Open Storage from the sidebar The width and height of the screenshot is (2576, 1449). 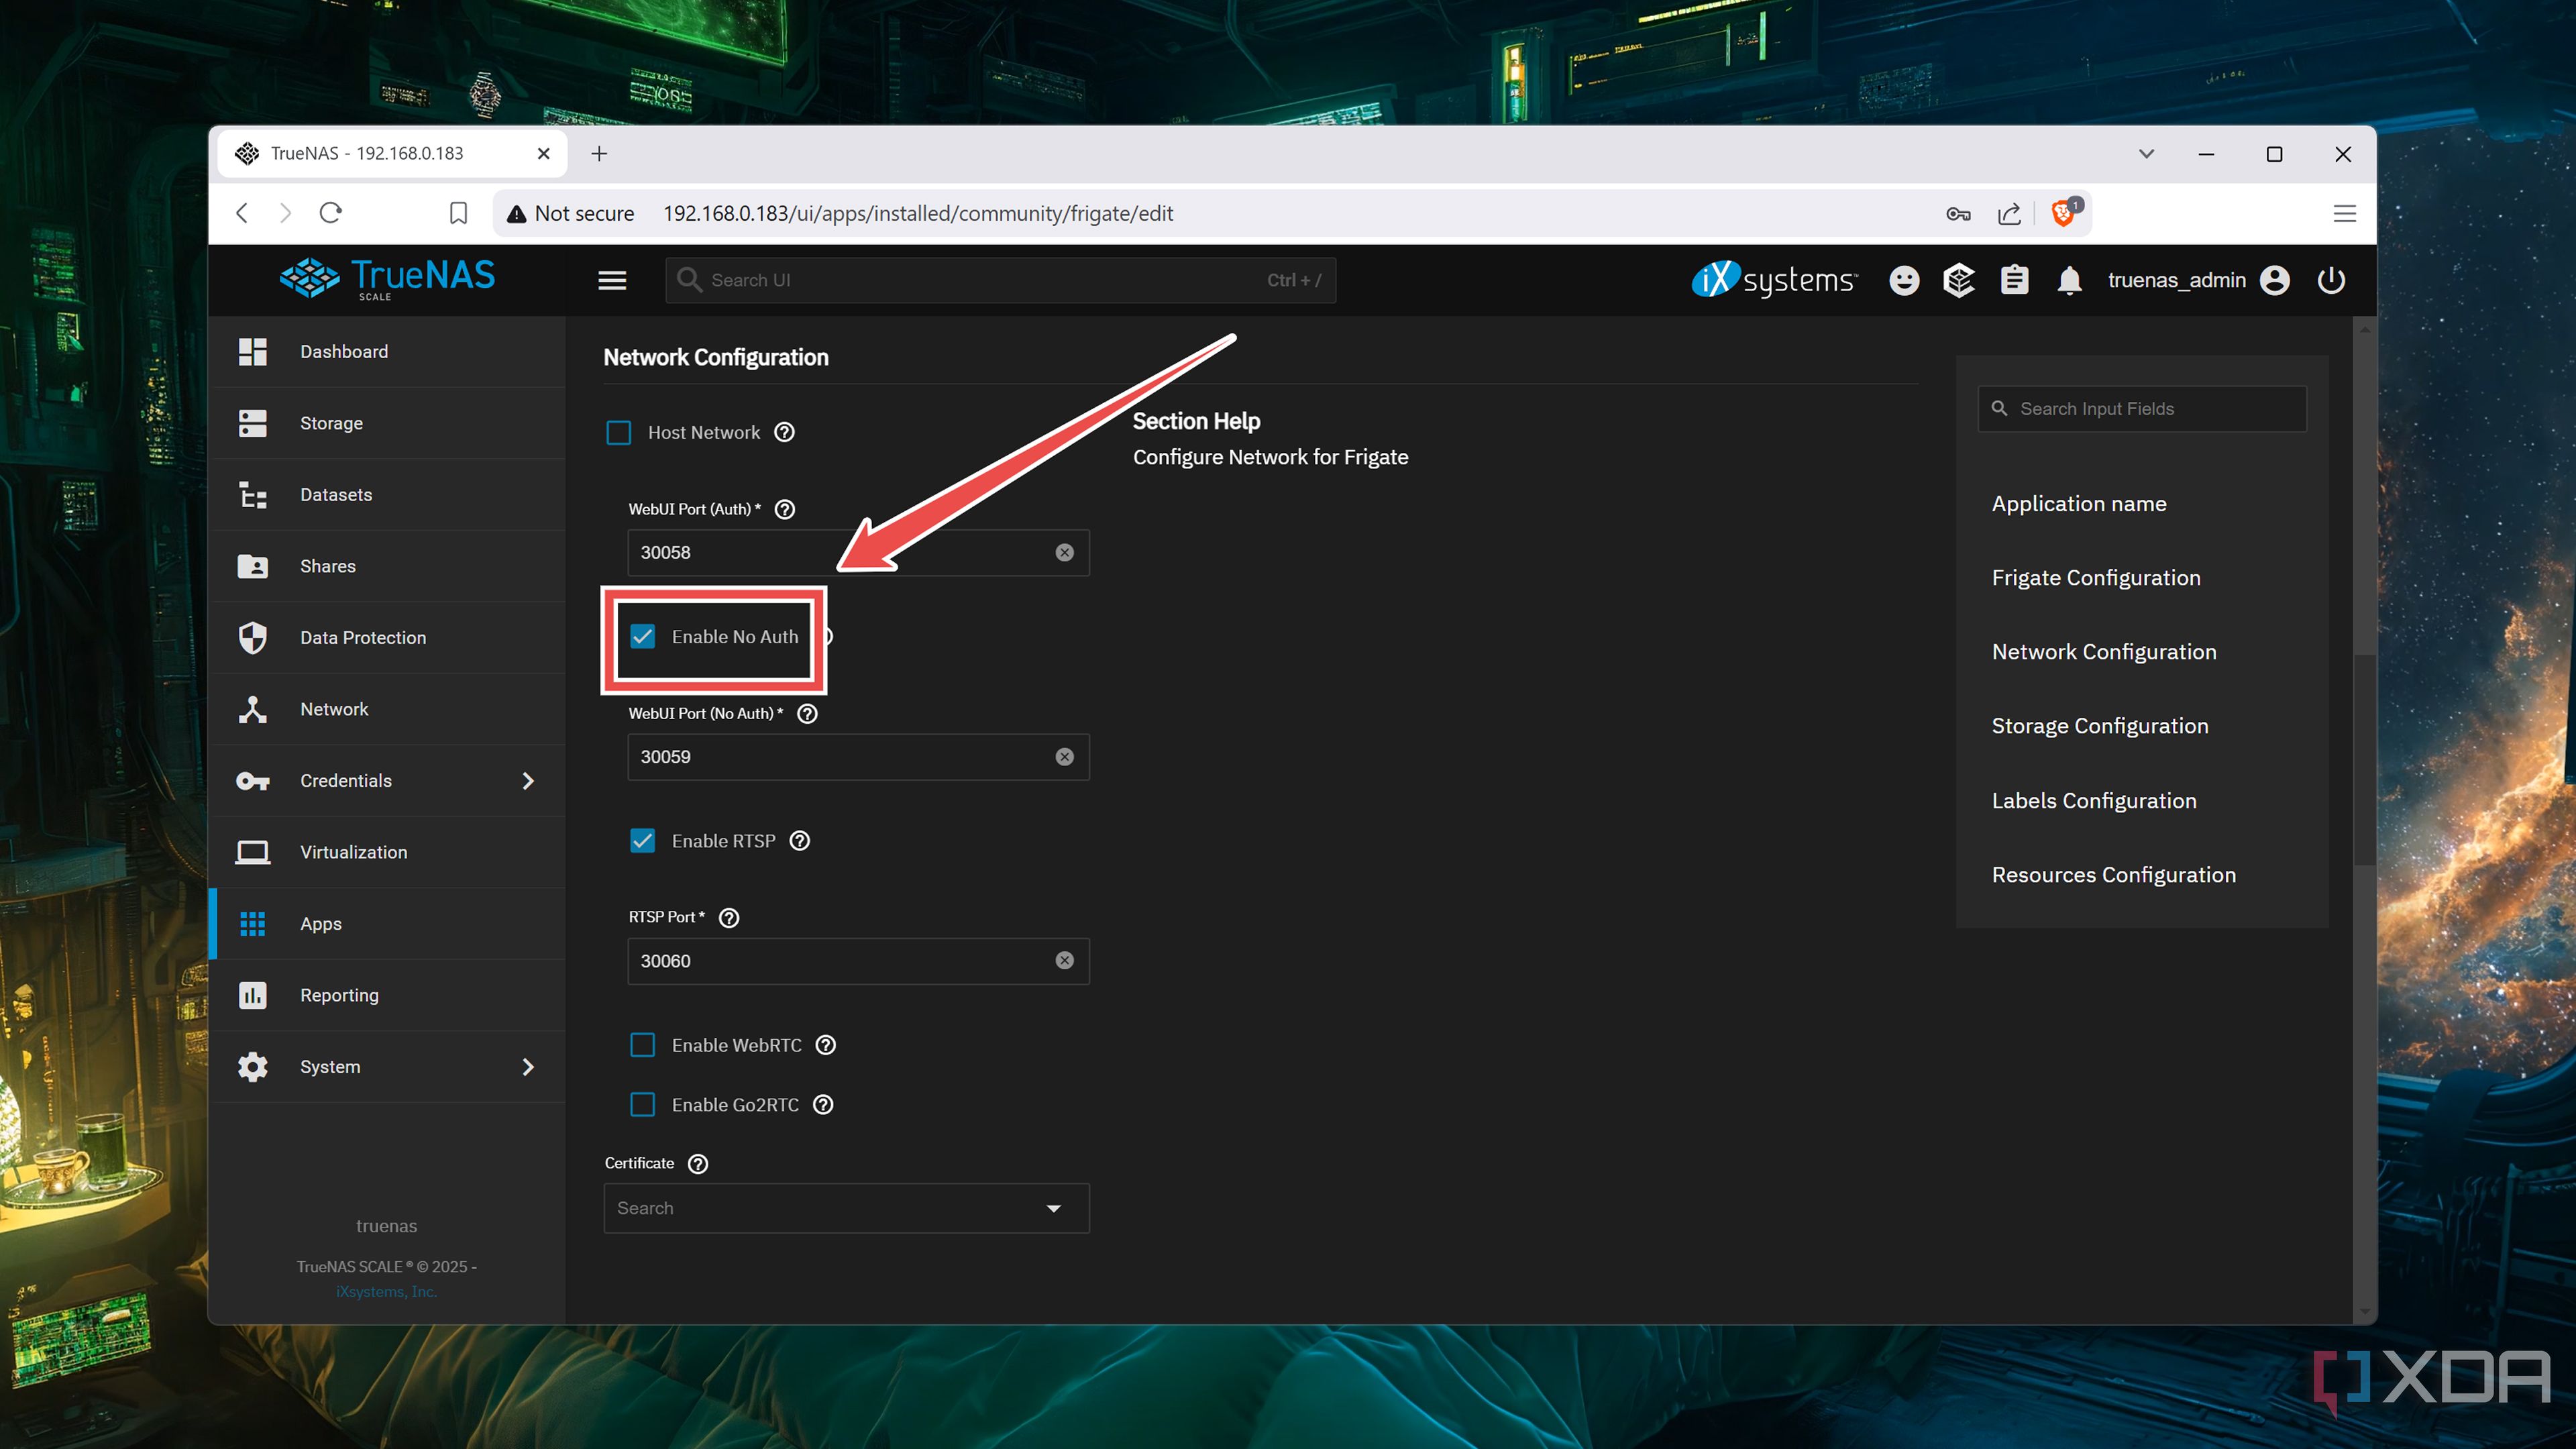click(x=331, y=423)
